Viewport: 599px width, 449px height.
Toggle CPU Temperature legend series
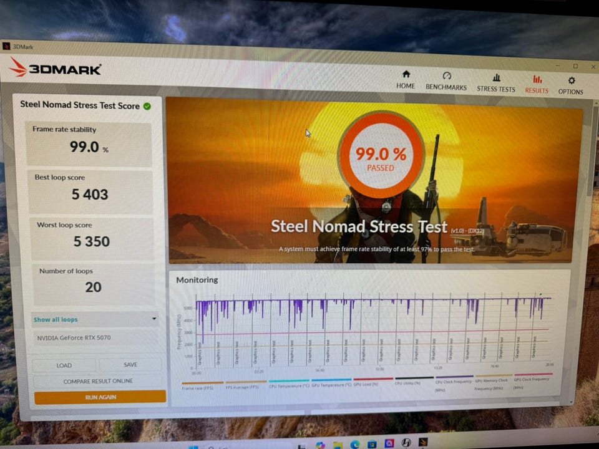click(289, 384)
